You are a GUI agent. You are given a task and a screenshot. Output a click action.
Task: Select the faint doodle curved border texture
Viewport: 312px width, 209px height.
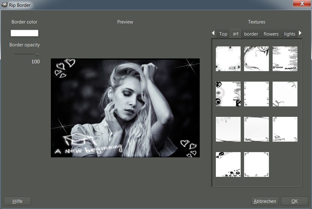(228, 129)
